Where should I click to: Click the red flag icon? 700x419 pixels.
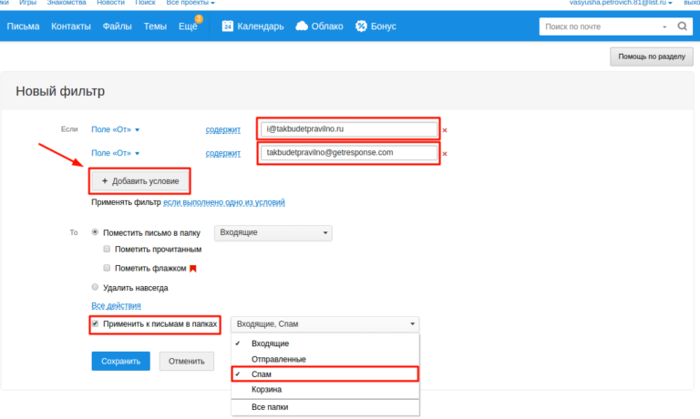[192, 269]
